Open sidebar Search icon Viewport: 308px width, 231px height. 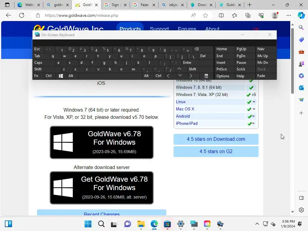point(301,27)
